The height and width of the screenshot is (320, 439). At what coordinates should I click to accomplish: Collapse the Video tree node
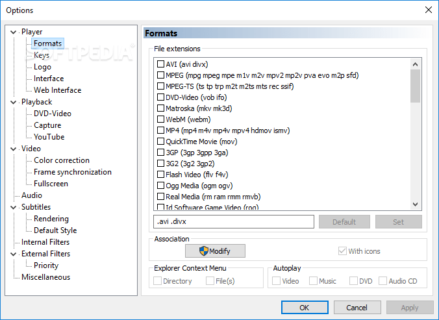(13, 149)
